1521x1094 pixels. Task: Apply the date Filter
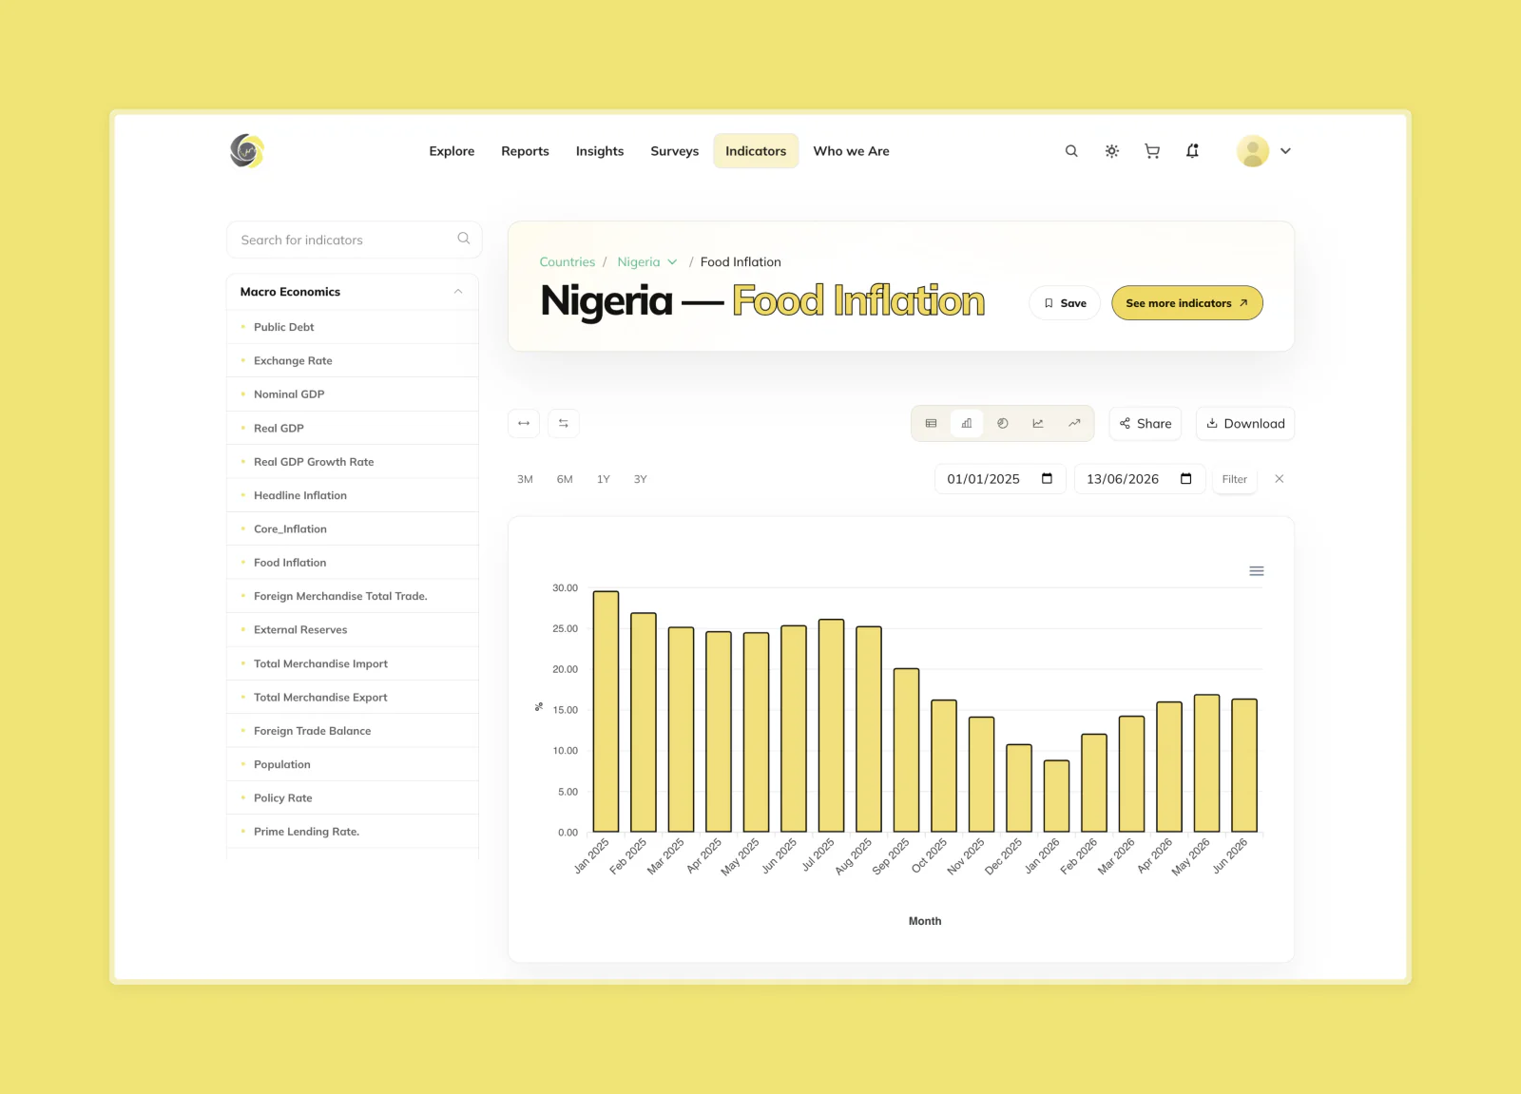[x=1235, y=479]
